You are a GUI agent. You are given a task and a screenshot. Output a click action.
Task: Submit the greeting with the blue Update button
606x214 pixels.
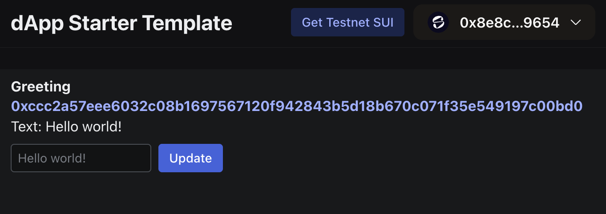pyautogui.click(x=190, y=158)
